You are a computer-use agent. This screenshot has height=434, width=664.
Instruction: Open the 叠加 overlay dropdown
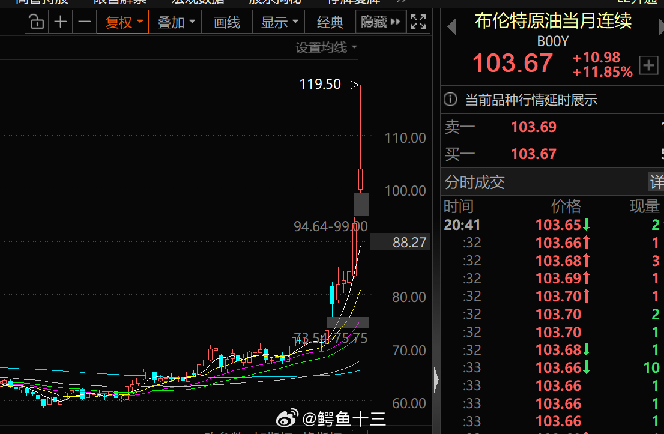click(175, 21)
